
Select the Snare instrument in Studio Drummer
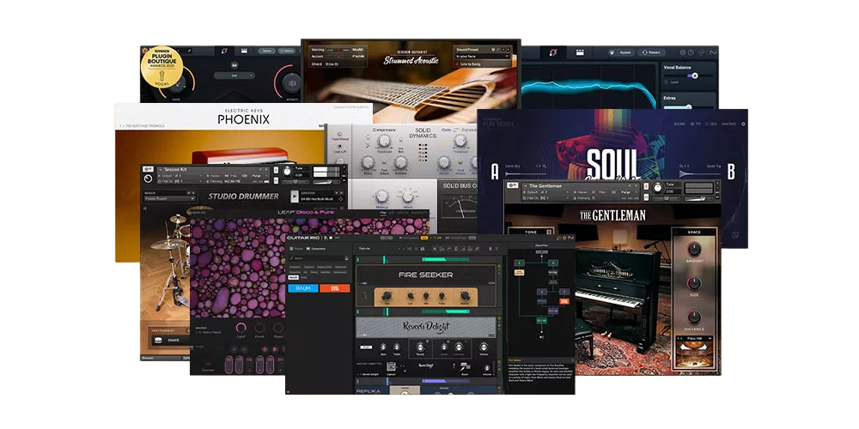tap(172, 340)
